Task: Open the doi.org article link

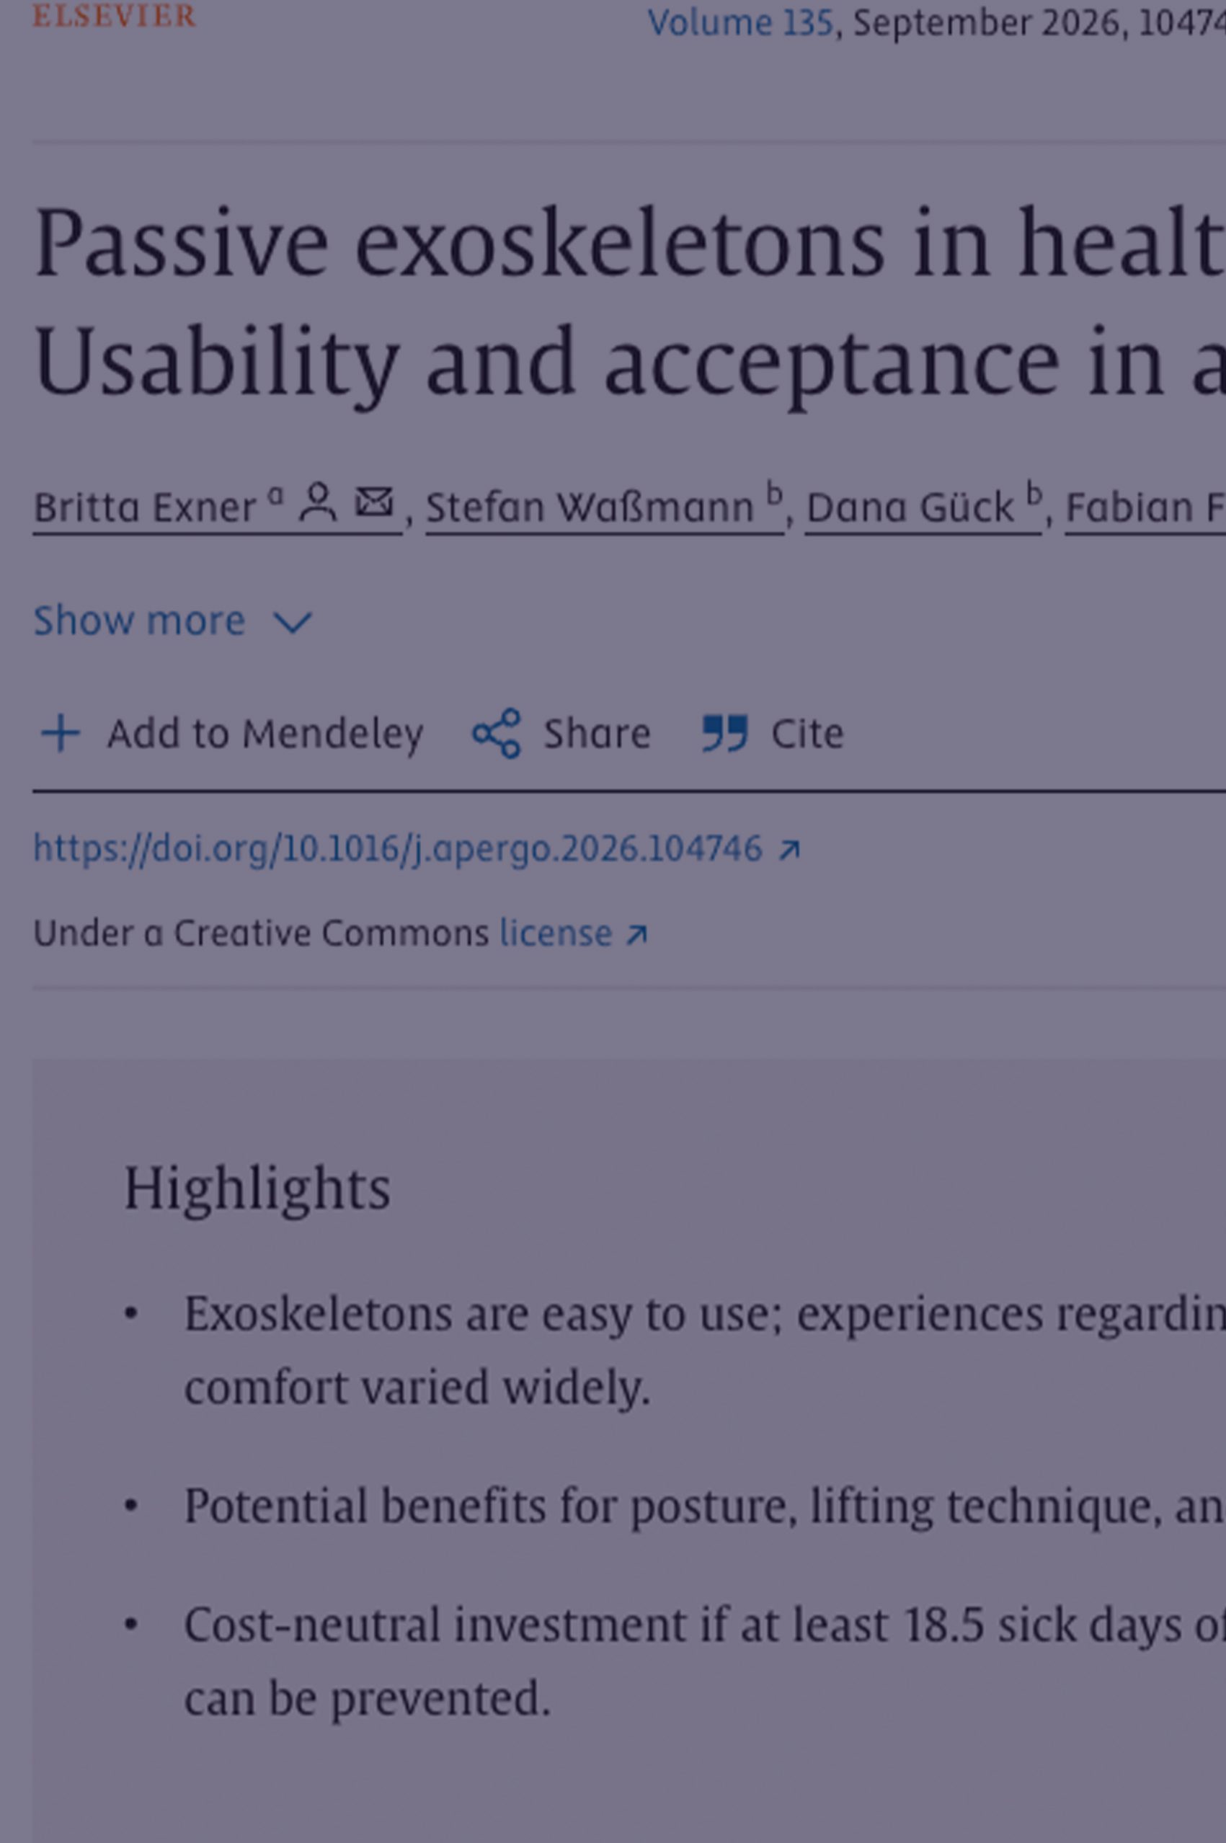Action: click(398, 848)
